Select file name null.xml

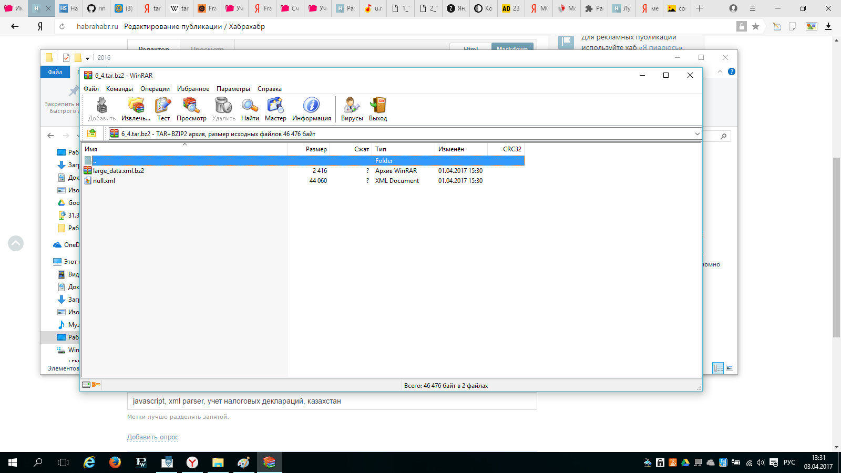click(104, 181)
